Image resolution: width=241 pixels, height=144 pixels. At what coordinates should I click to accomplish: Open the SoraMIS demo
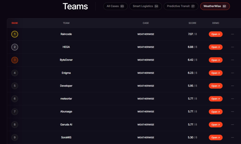(216, 137)
